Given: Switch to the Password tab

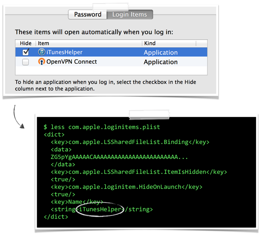Looking at the screenshot, I should point(88,14).
